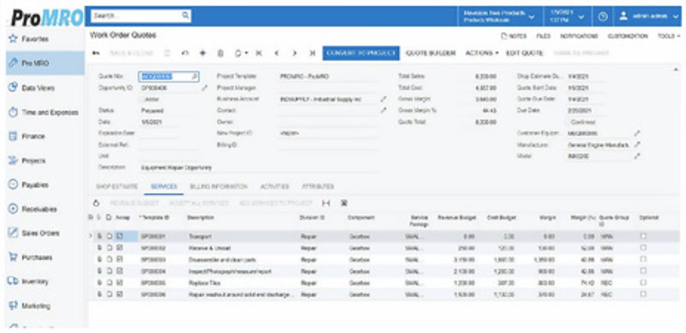Toggle Accept checkbox for the Transport row
The height and width of the screenshot is (333, 686).
tap(120, 236)
